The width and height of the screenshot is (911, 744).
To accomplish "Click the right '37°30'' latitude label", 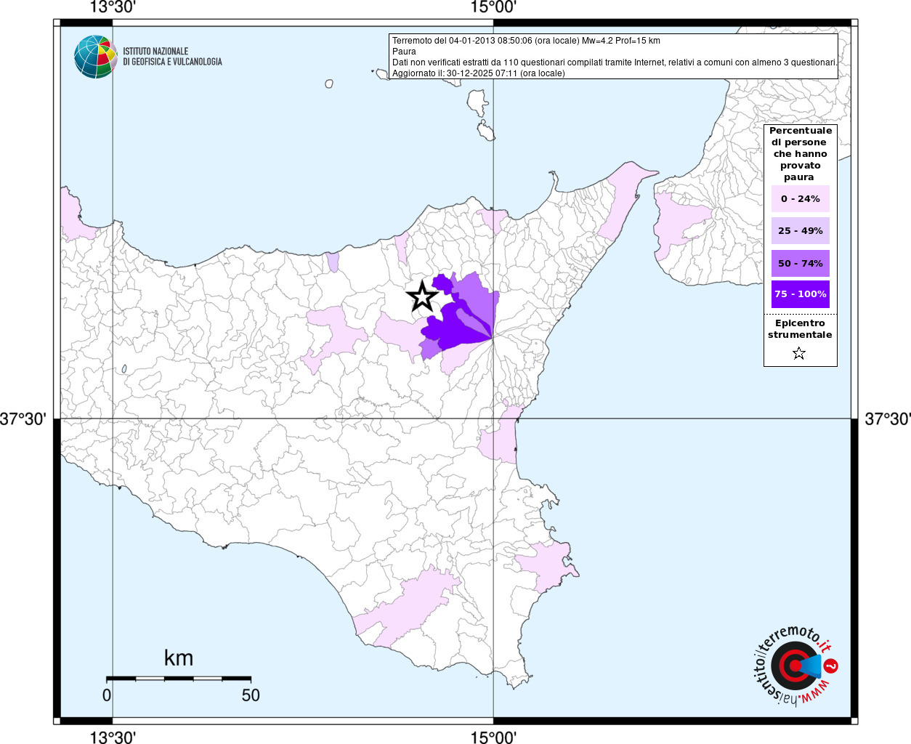I will pos(888,419).
